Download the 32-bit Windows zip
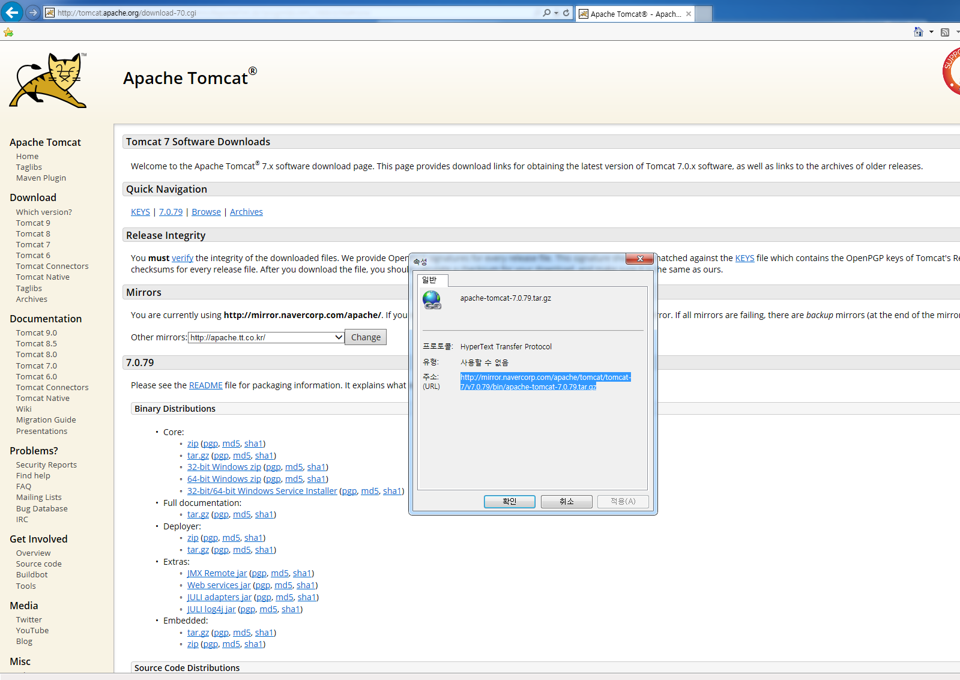The height and width of the screenshot is (680, 960). [224, 467]
